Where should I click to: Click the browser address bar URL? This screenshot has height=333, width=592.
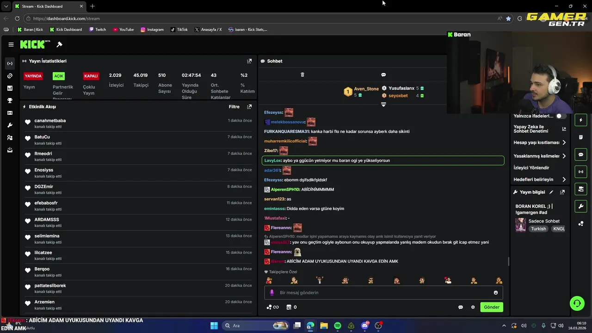click(66, 18)
